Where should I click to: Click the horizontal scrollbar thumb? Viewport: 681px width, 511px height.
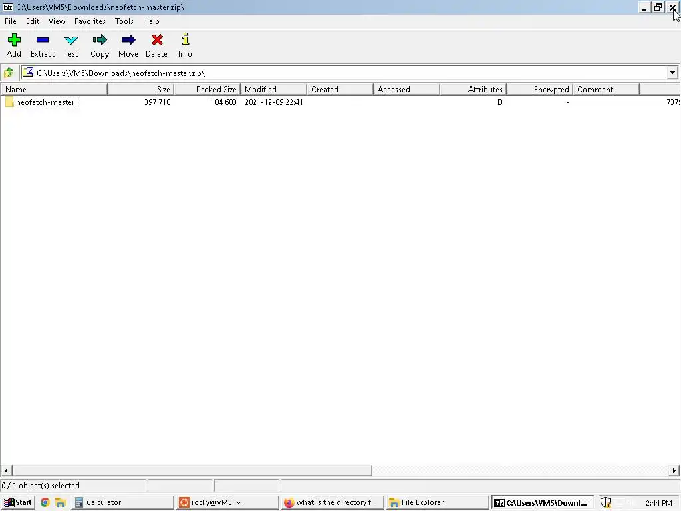click(192, 470)
